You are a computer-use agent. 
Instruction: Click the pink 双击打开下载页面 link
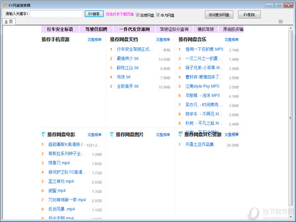point(119,15)
